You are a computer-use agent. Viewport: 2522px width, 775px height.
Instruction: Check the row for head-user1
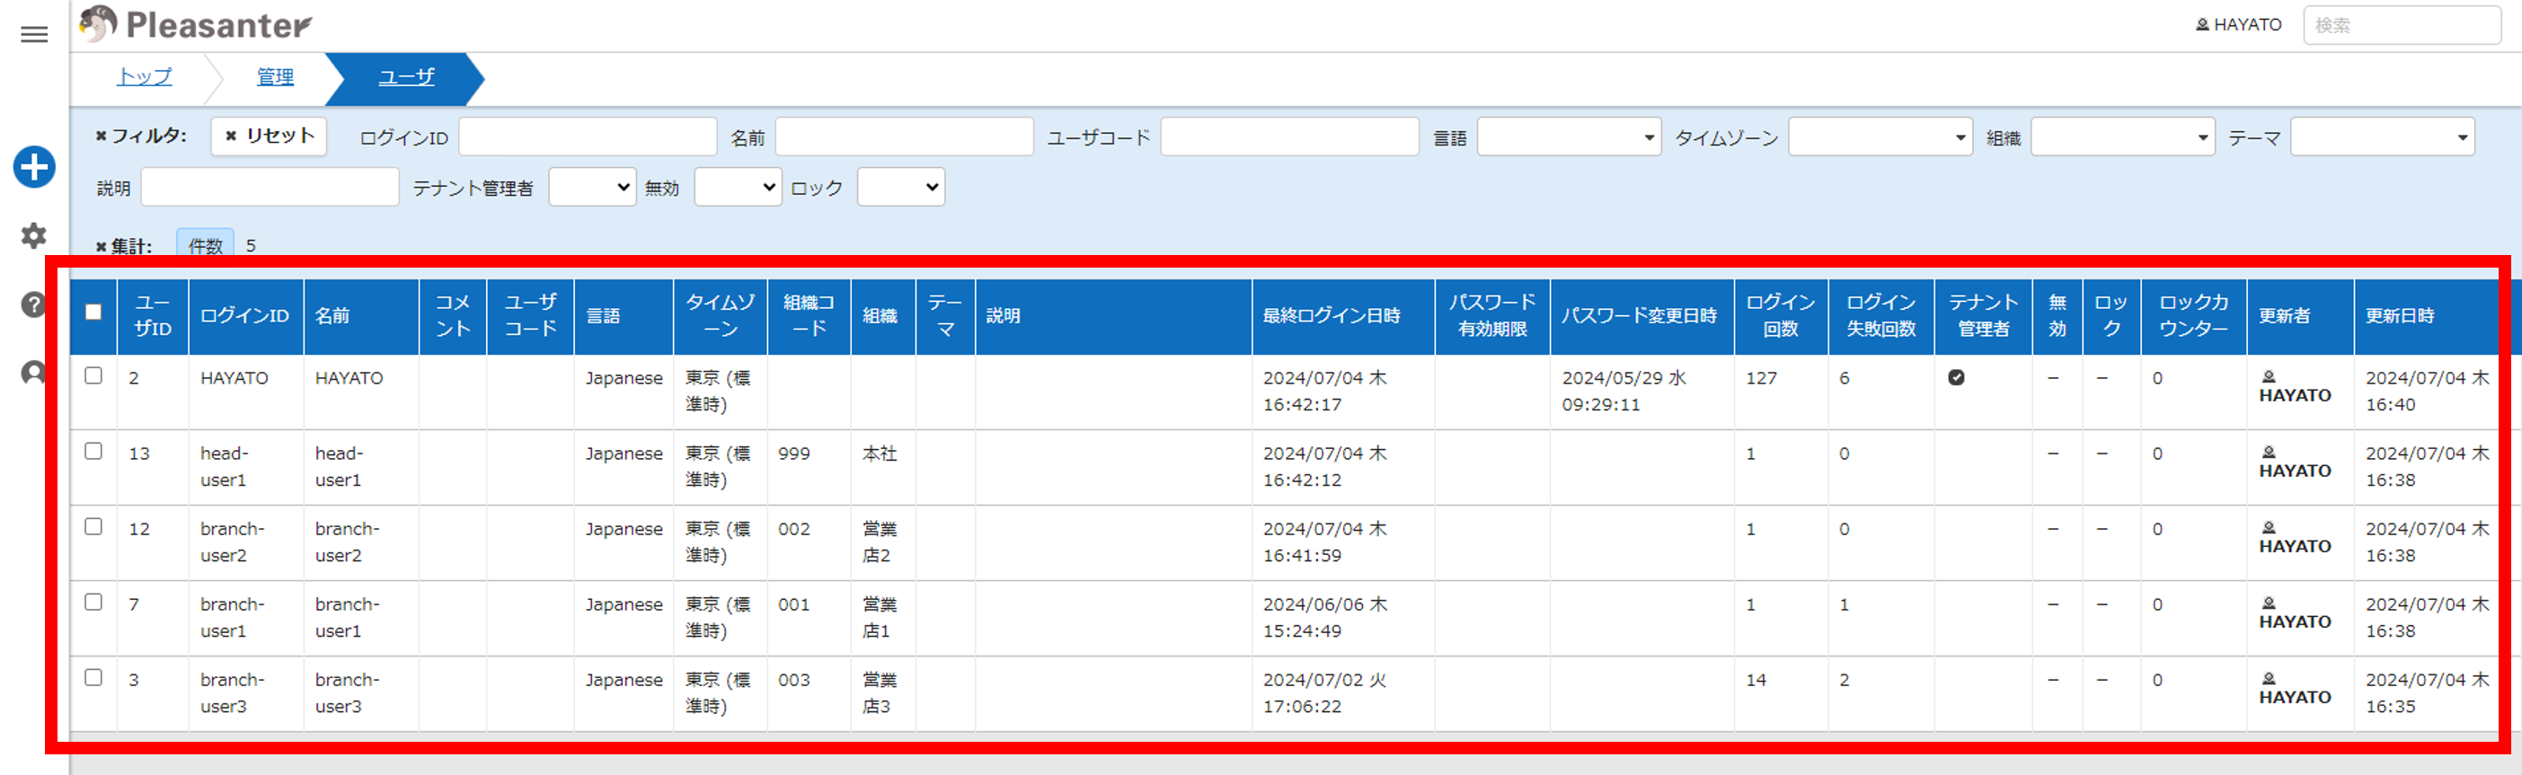pos(93,451)
